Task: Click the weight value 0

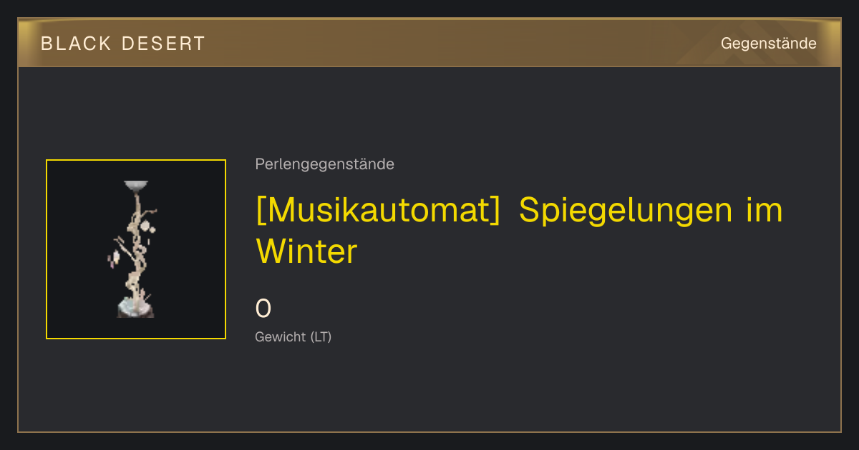Action: pyautogui.click(x=263, y=309)
